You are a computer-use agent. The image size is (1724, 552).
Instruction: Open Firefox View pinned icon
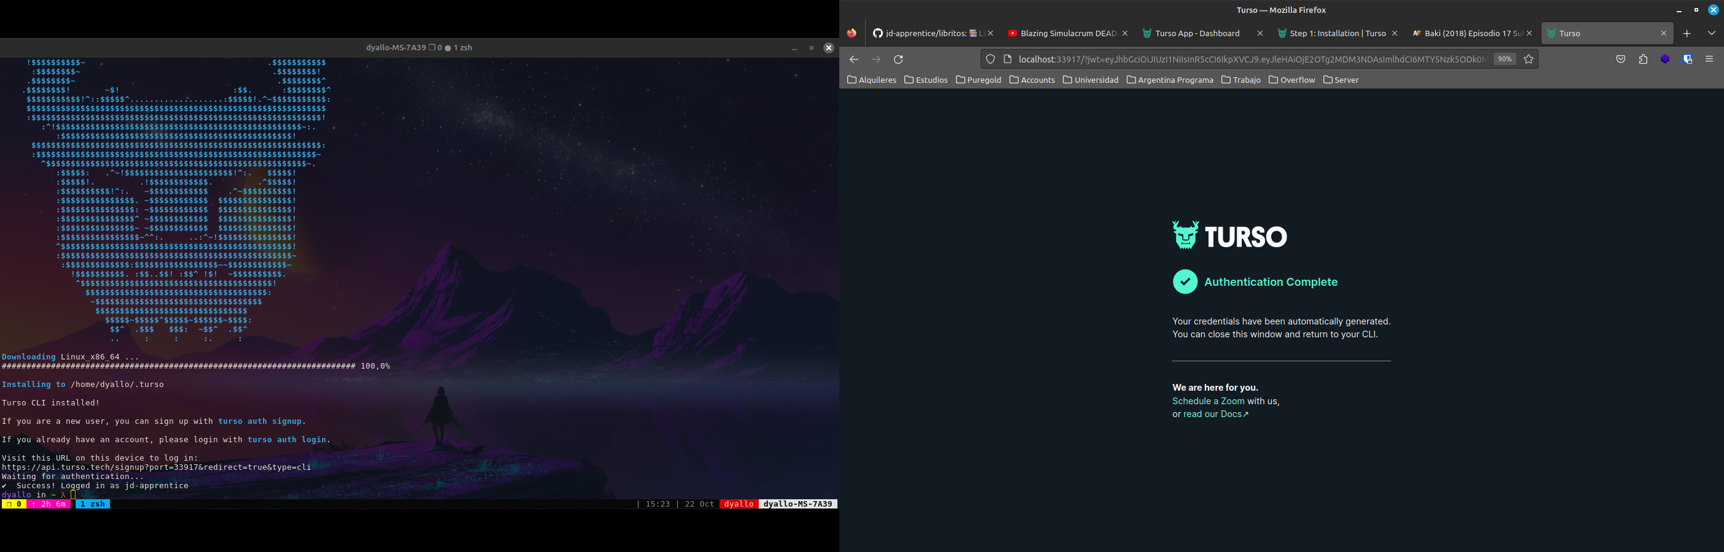(852, 33)
